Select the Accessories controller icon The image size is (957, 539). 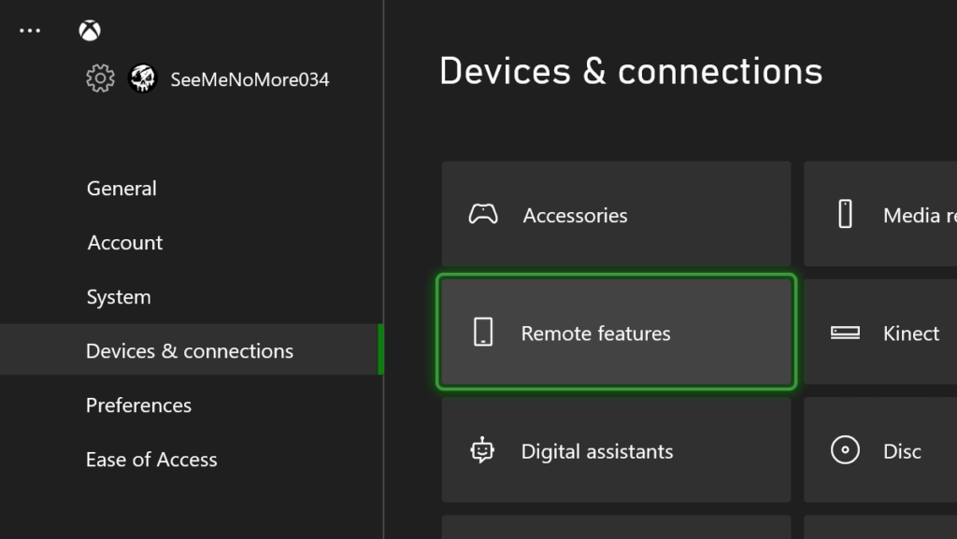(481, 214)
